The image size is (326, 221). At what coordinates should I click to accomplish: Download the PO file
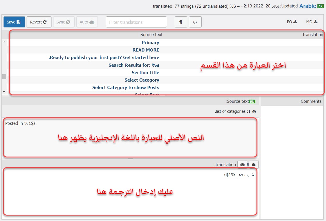click(x=292, y=22)
